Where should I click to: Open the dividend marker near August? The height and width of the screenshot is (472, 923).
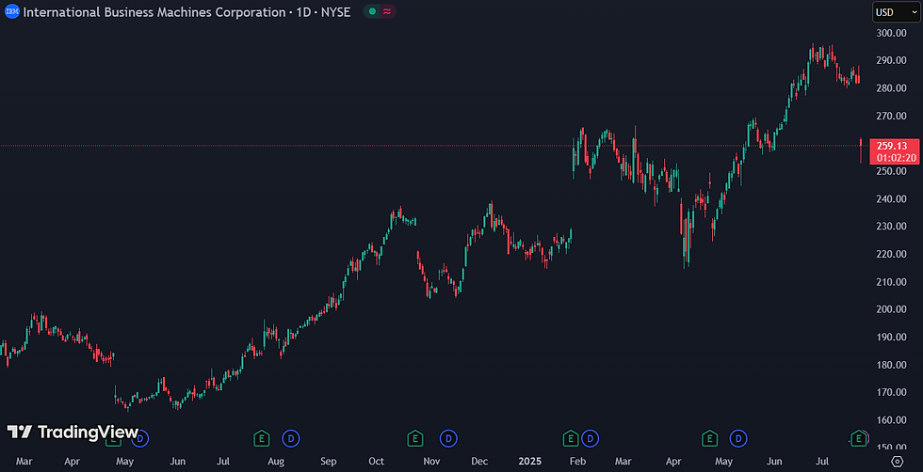(x=291, y=438)
